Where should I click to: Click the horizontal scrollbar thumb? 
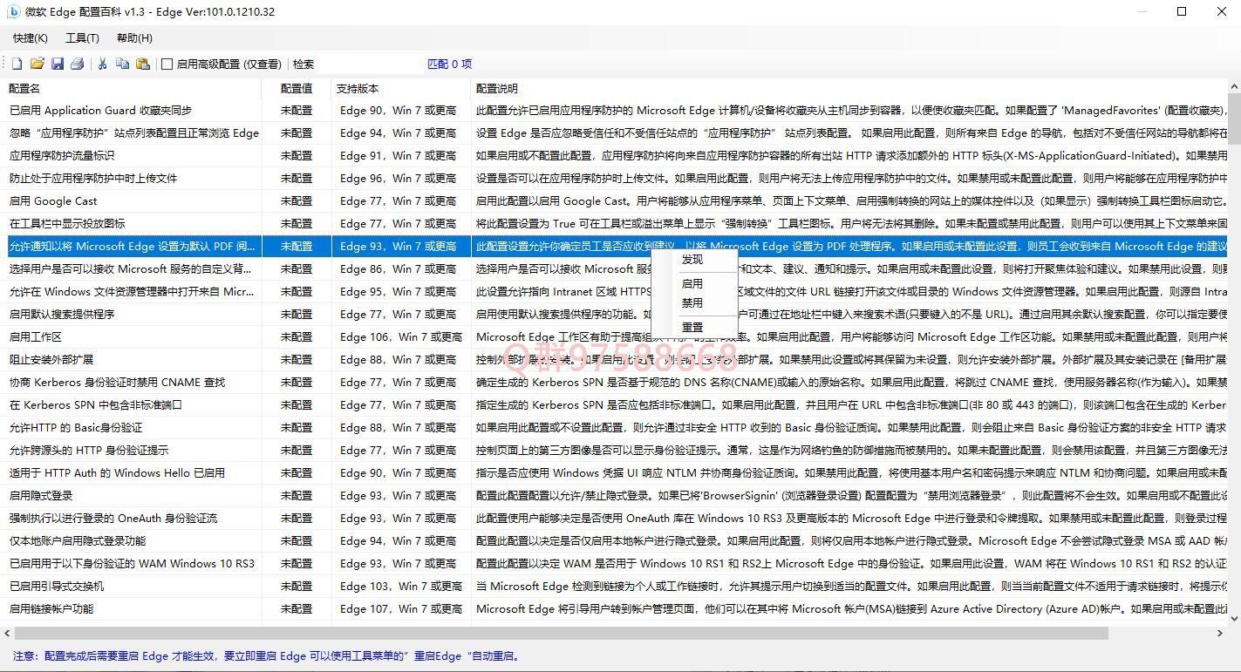point(561,634)
